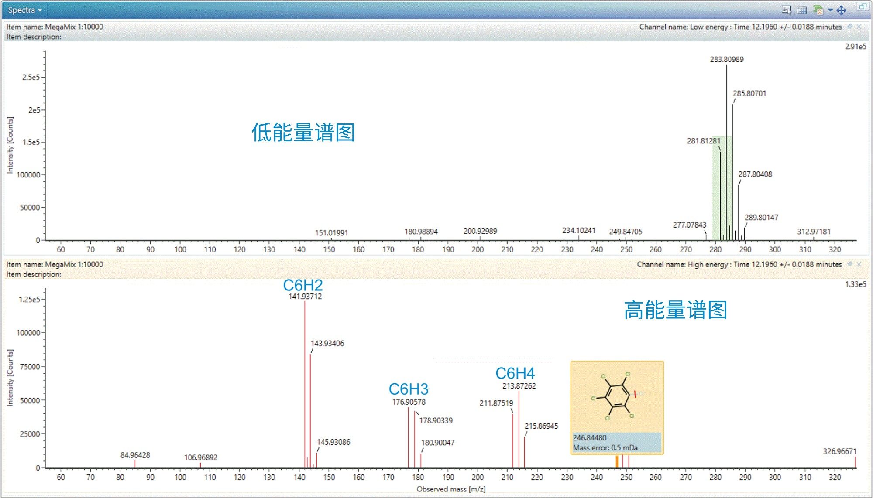Click the restore window icon top-right
The width and height of the screenshot is (873, 498).
pyautogui.click(x=863, y=7)
